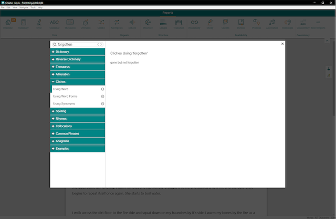This screenshot has width=336, height=219.
Task: Open the View menu
Action: click(x=15, y=7)
